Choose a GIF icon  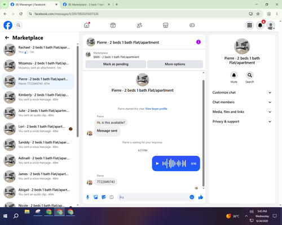[112, 197]
